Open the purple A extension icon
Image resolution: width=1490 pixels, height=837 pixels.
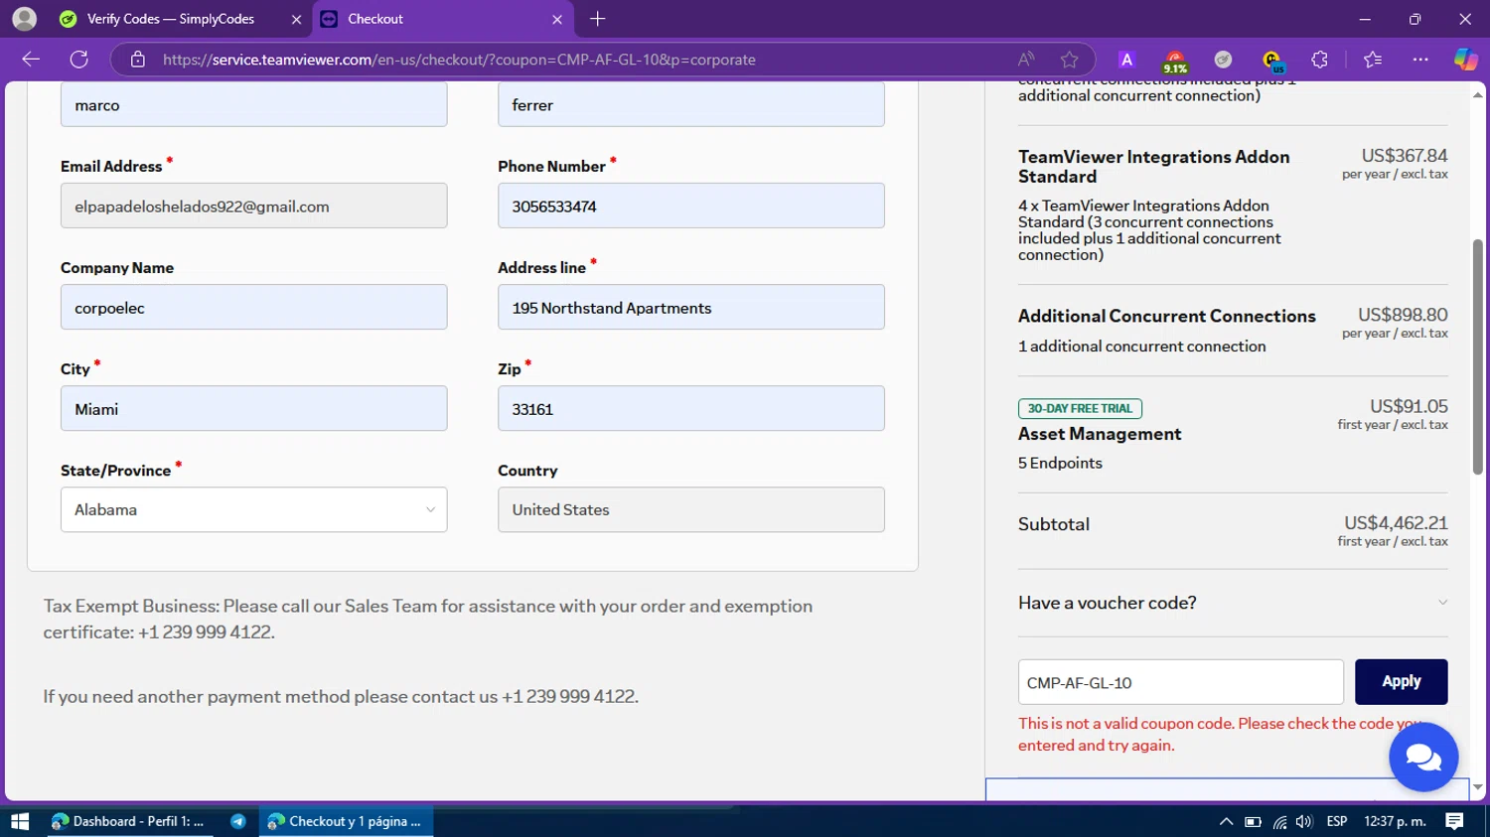[1126, 60]
